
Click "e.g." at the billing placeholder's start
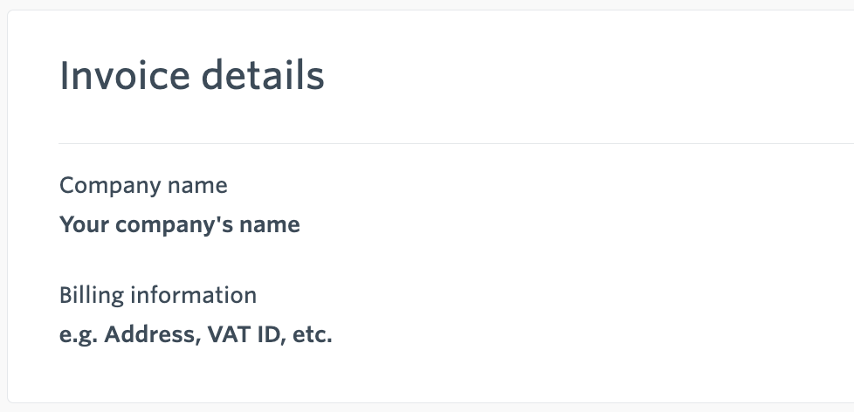point(79,334)
